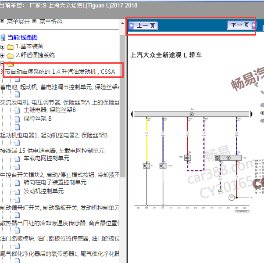Collapse the CSSA engine folder node
This screenshot has width=264, height=263.
point(2,64)
